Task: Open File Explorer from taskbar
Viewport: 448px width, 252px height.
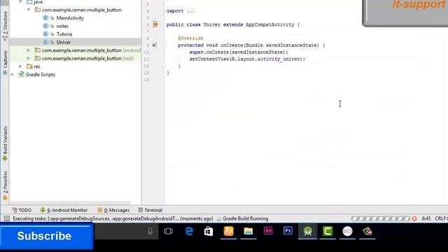Action: click(x=248, y=231)
